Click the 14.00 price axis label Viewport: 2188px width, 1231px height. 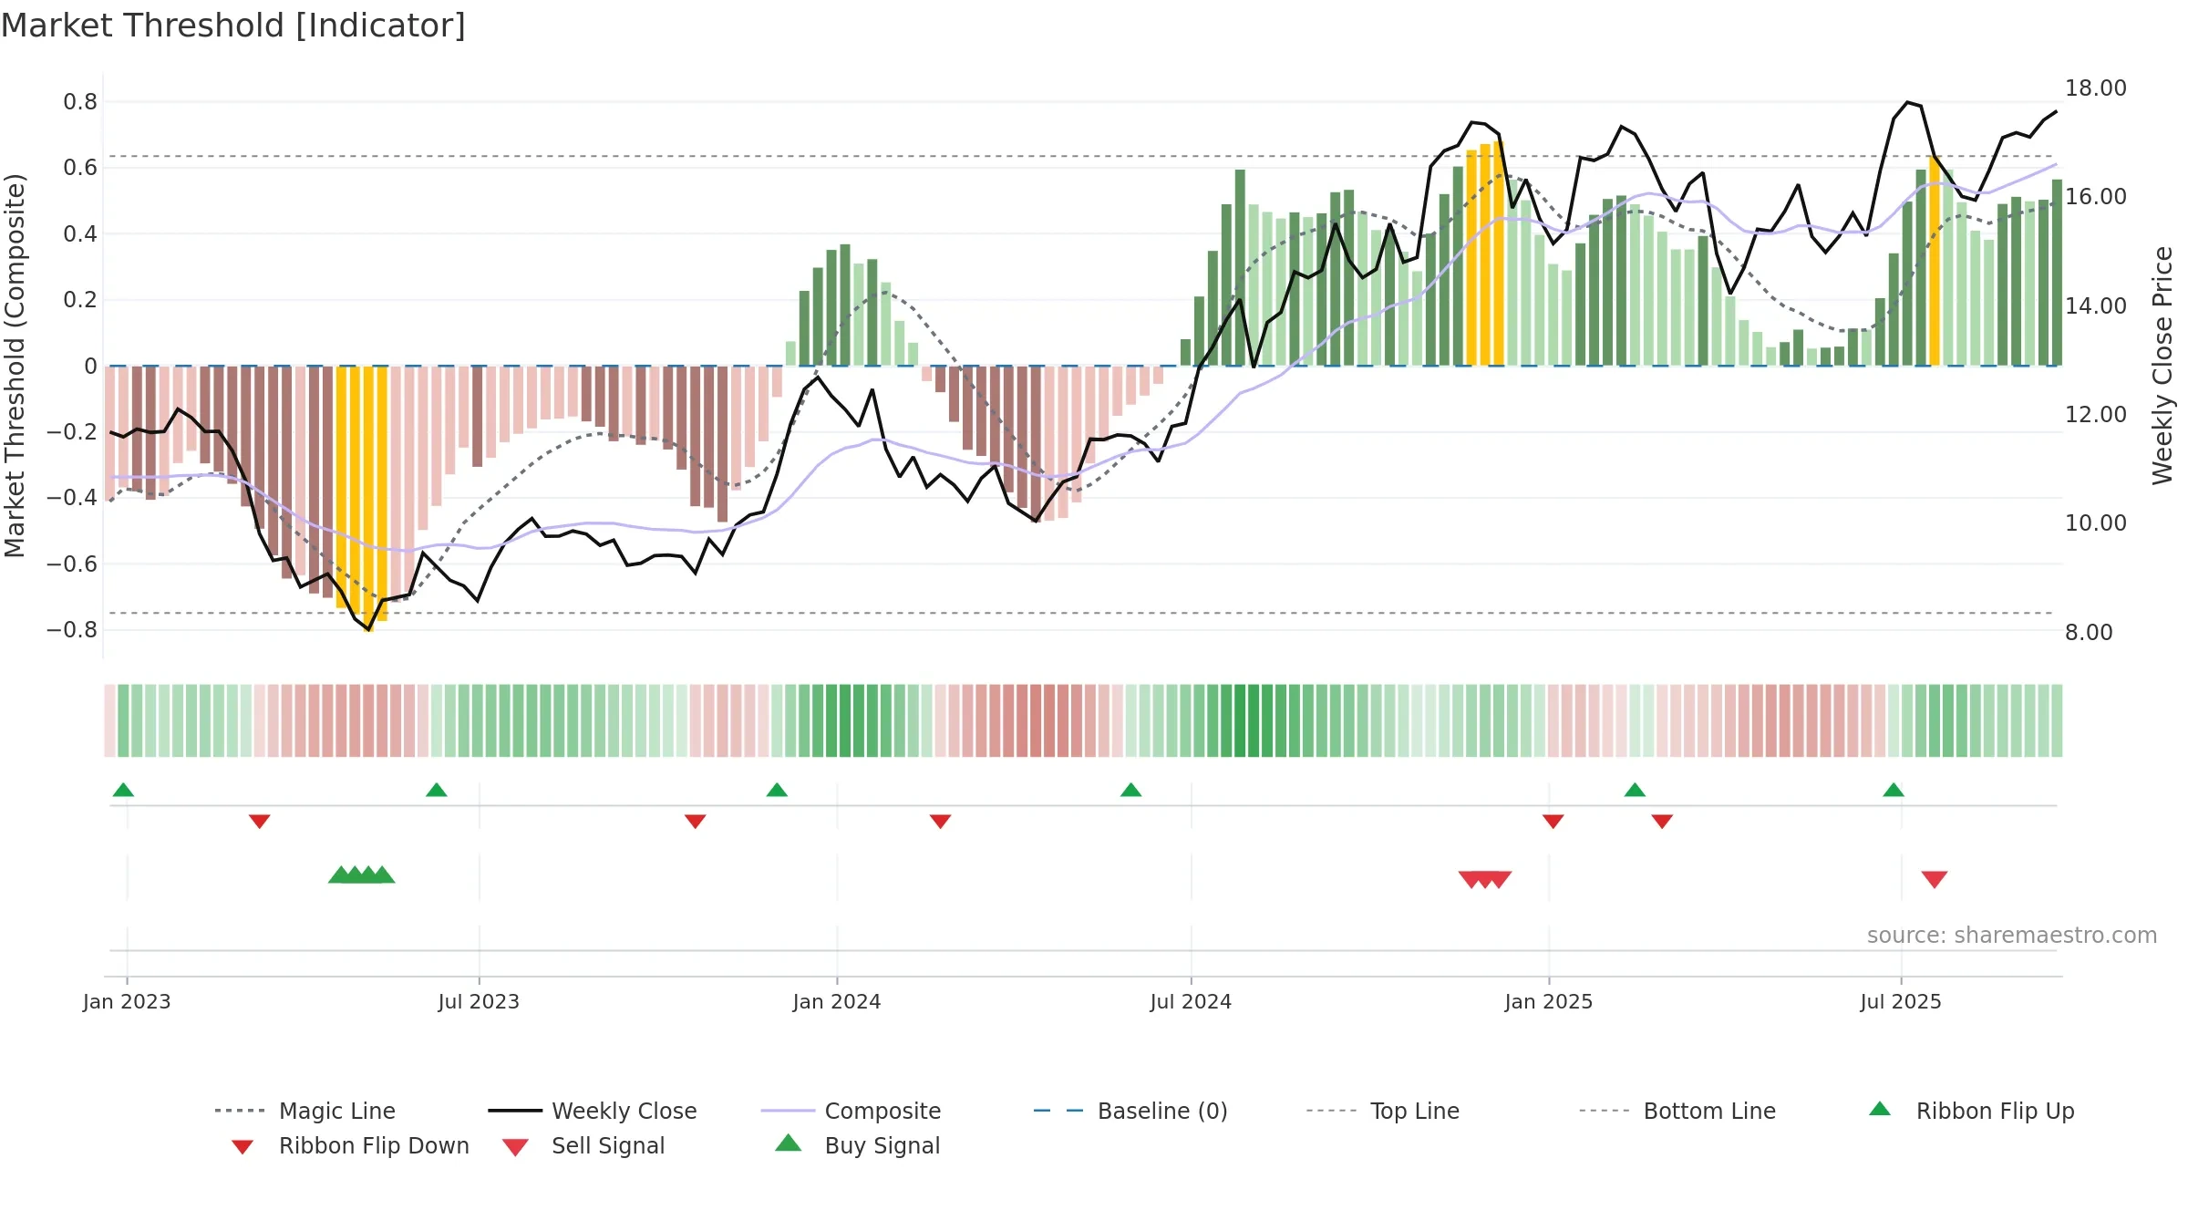[x=2095, y=306]
